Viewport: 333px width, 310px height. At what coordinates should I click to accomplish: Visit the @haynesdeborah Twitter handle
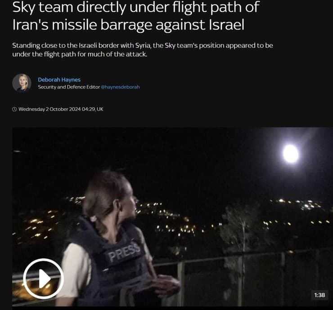pos(120,87)
